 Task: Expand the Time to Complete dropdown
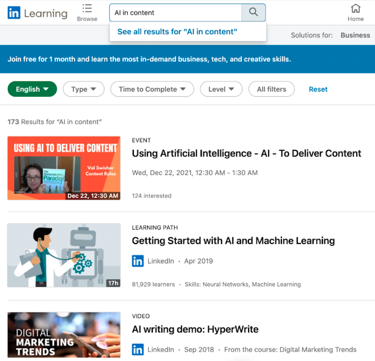(152, 89)
